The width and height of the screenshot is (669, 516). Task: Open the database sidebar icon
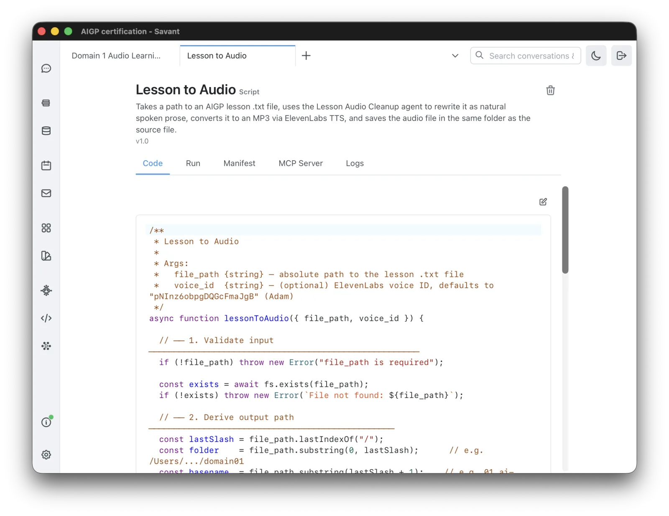click(46, 131)
